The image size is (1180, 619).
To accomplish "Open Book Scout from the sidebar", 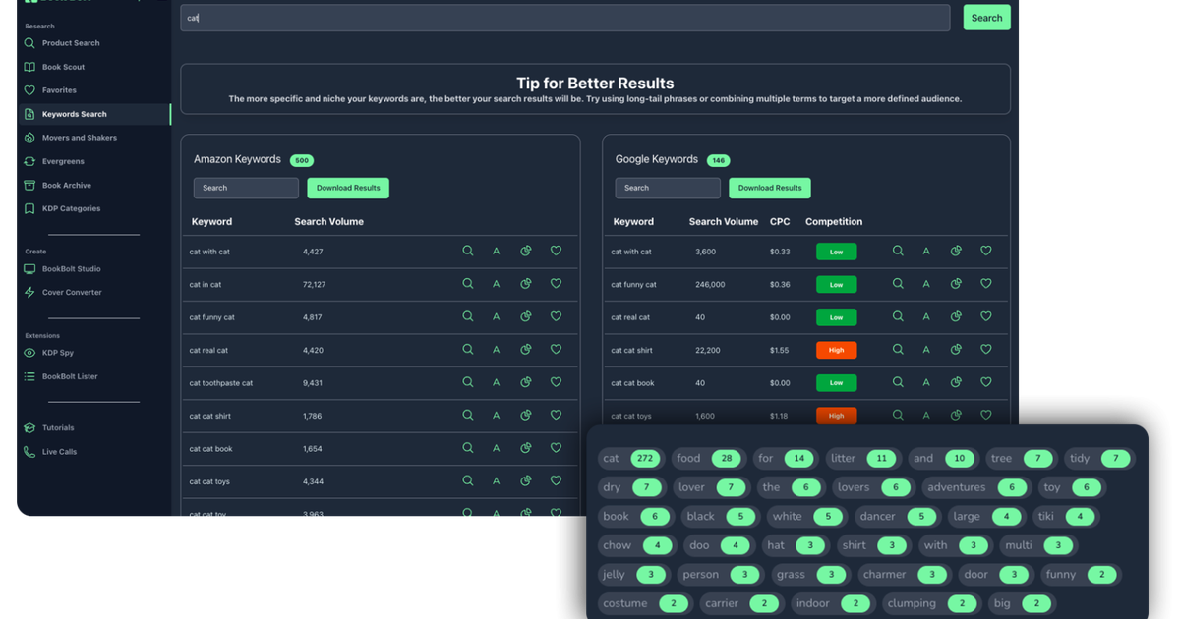I will coord(63,67).
